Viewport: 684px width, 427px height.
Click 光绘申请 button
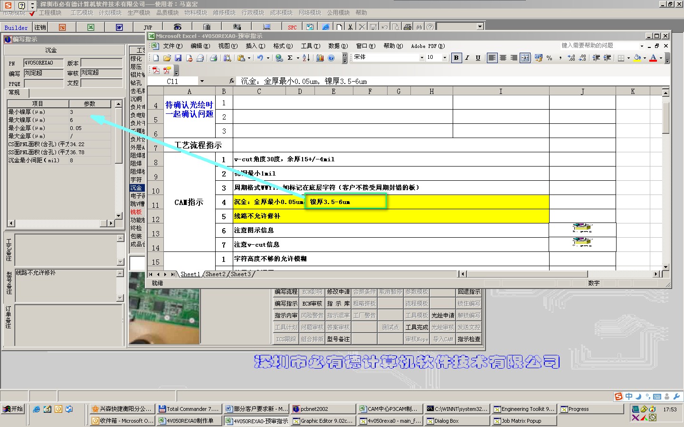coord(443,315)
